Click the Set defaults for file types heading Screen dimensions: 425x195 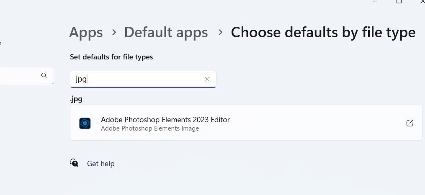111,57
